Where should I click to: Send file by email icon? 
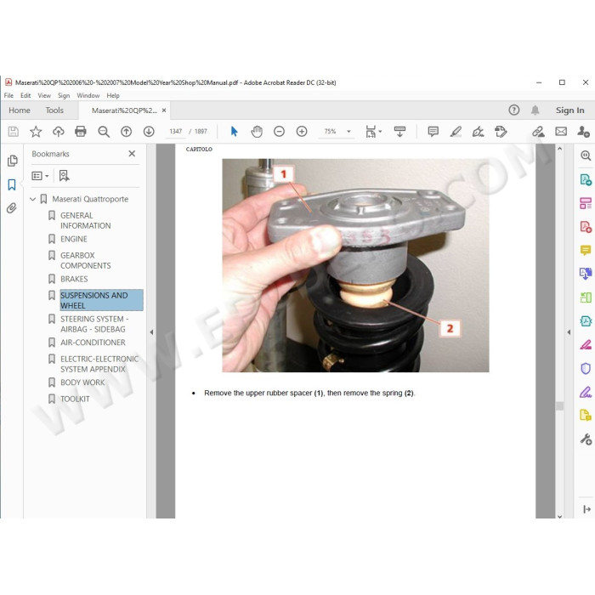(561, 131)
